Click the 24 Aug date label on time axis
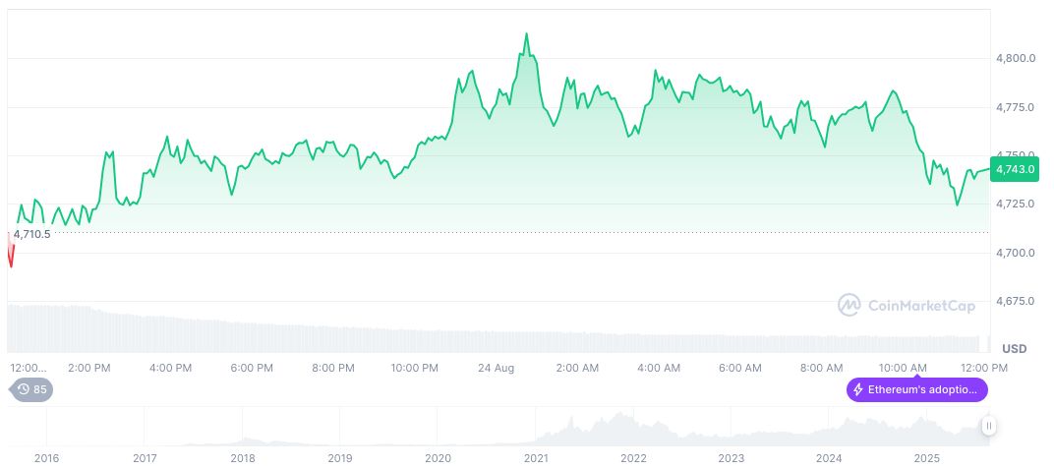The width and height of the screenshot is (1054, 469). pyautogui.click(x=496, y=368)
